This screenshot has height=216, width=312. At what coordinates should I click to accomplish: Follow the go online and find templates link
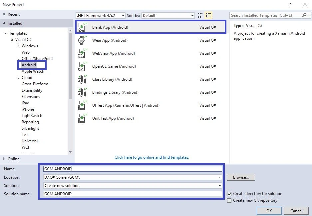(x=152, y=157)
